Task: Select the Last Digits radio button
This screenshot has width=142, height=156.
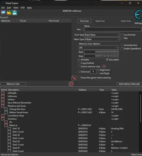Action: (x=98, y=73)
